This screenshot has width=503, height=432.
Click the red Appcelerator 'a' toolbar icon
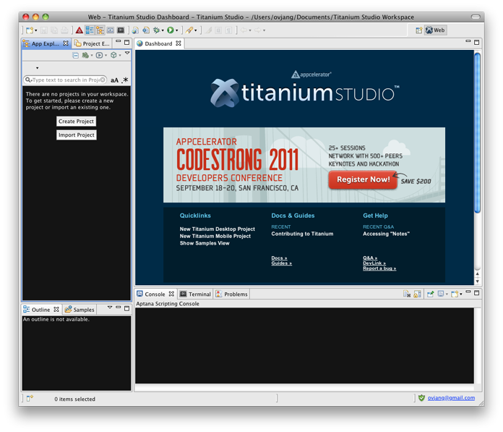tap(79, 30)
